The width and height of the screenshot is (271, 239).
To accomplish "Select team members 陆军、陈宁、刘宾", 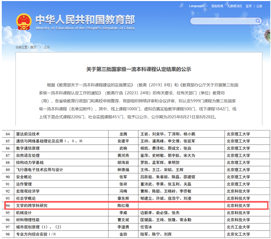I will click(156, 234).
